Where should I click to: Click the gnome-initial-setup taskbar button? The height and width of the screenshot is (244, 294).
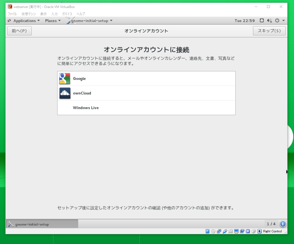point(42,224)
